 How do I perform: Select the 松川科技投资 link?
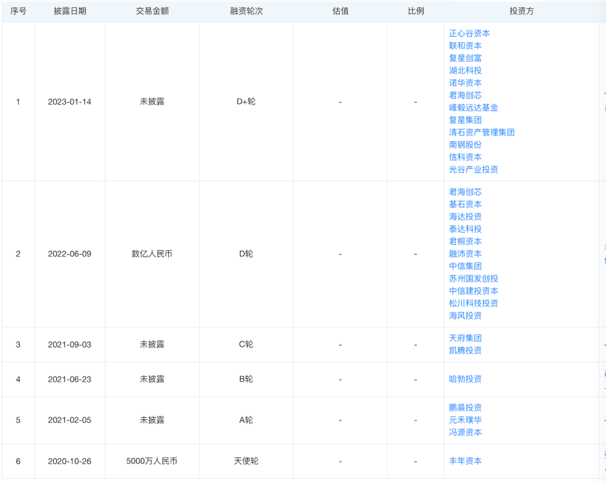(x=473, y=303)
